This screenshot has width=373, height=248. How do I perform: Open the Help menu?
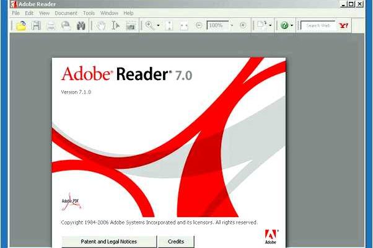click(x=128, y=13)
